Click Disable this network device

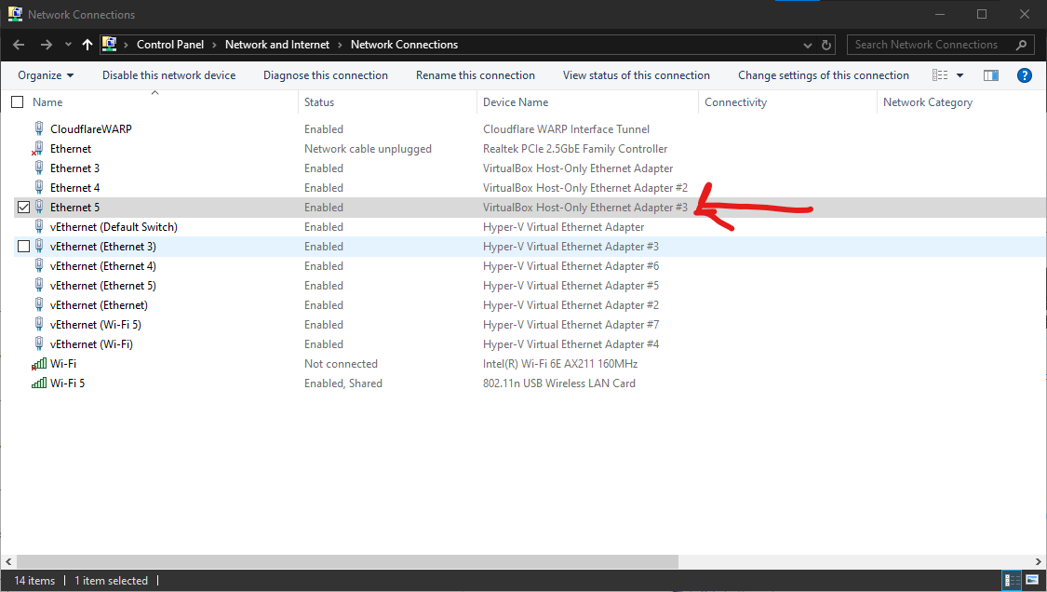point(168,75)
